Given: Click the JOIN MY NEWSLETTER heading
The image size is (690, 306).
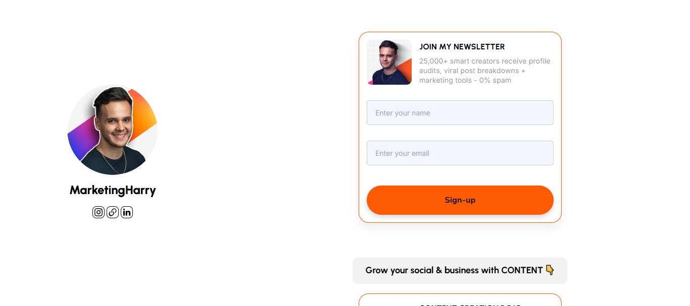Looking at the screenshot, I should pos(462,47).
